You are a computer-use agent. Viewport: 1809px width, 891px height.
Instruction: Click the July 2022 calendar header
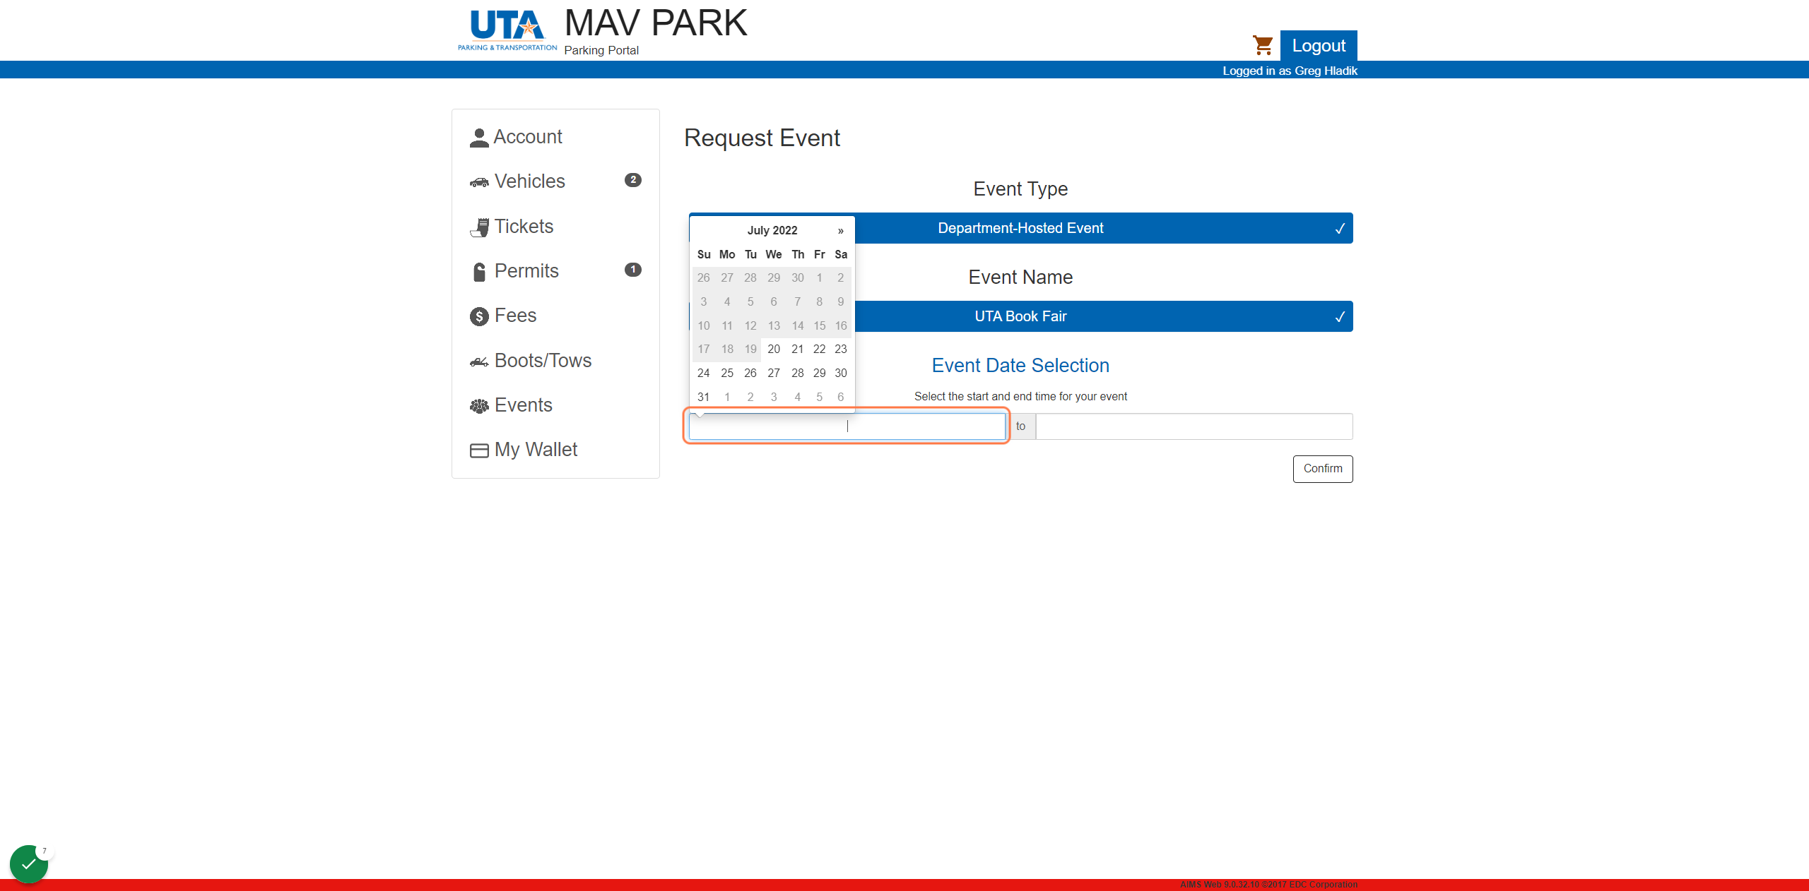coord(772,230)
